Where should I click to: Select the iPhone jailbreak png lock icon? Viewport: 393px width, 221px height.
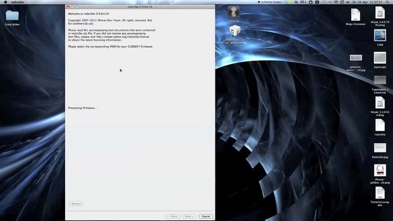point(380,171)
